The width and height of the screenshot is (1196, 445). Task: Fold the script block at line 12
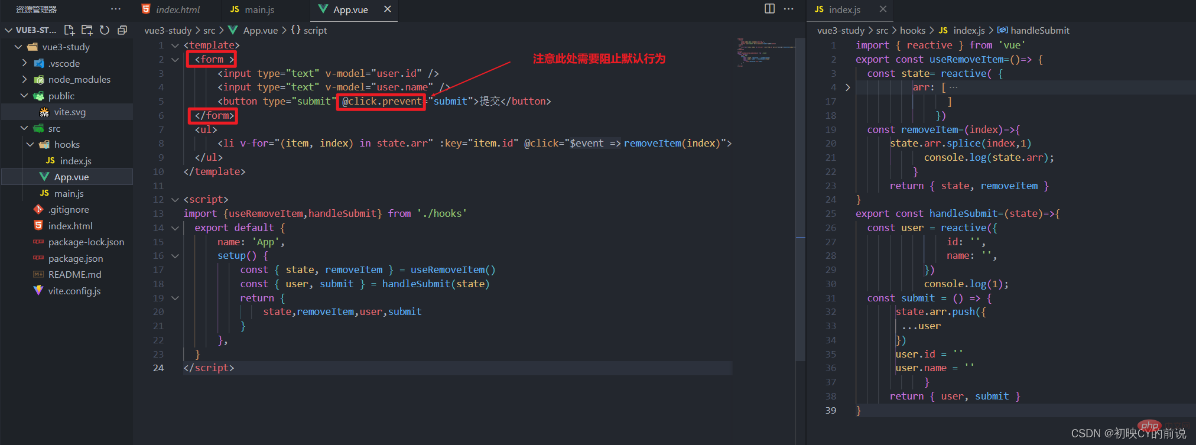pyautogui.click(x=175, y=200)
